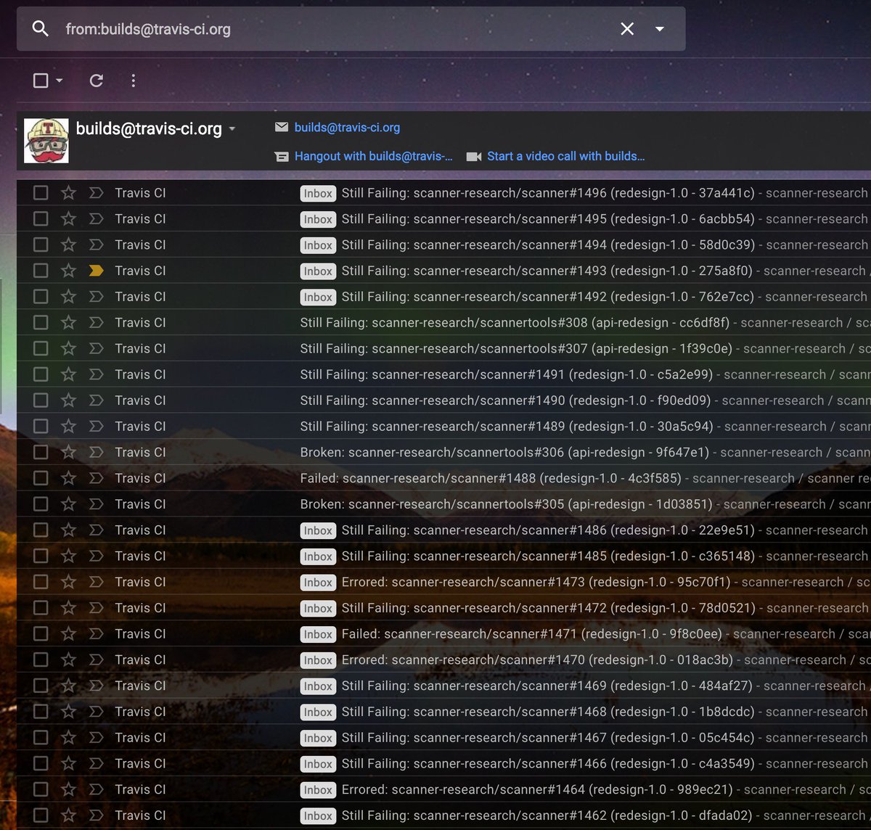Click the envelope icon beside builds@travis-ci.org
The height and width of the screenshot is (830, 871).
coord(282,128)
